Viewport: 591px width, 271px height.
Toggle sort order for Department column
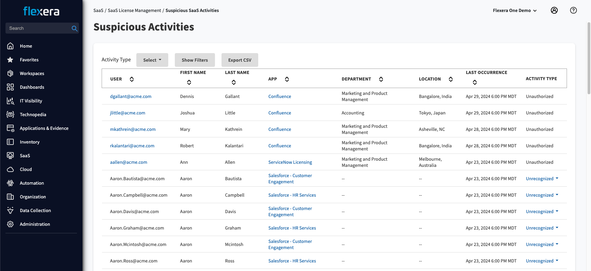381,79
